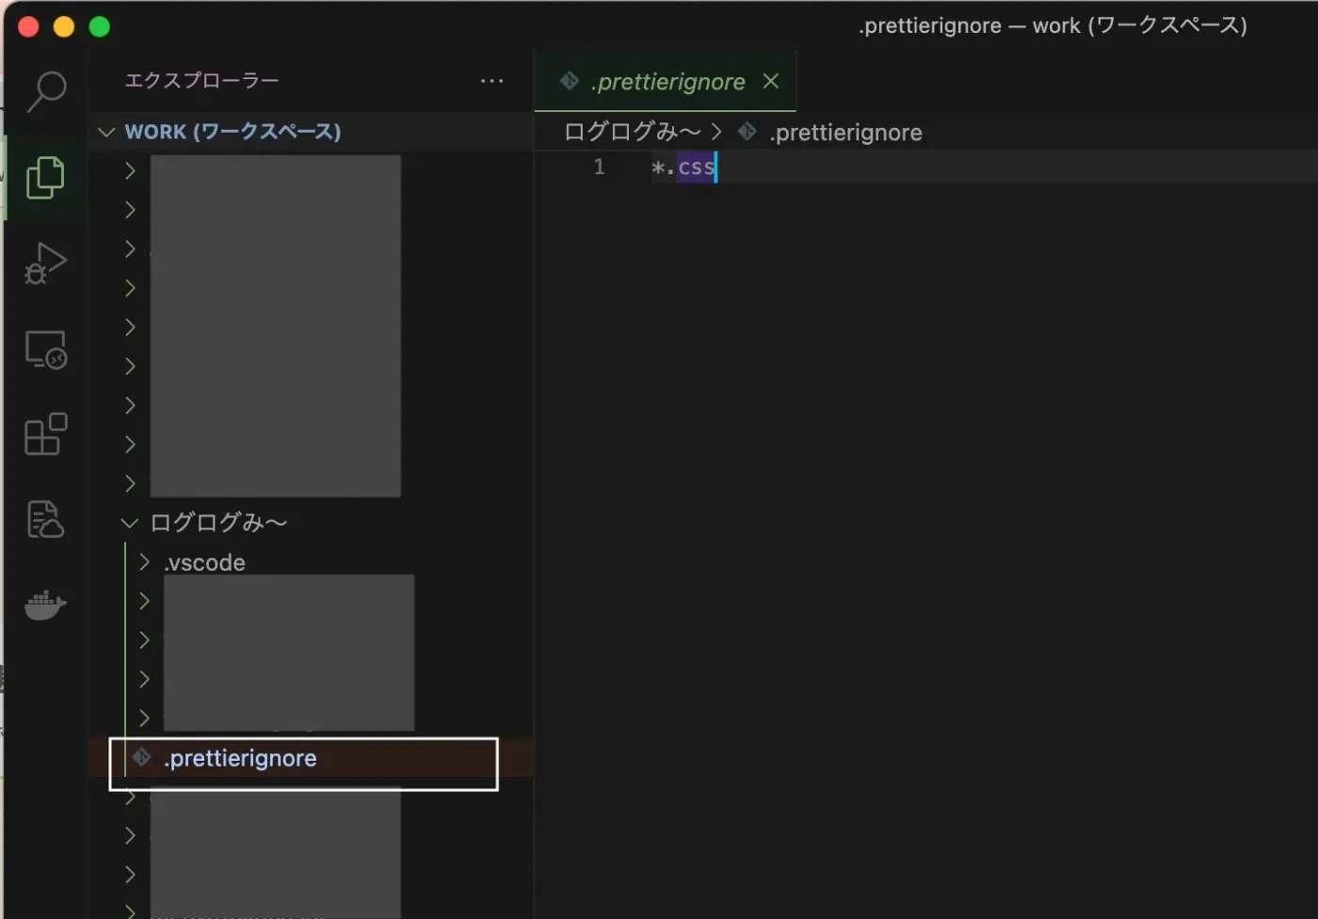1318x919 pixels.
Task: Open the Search view in activity bar
Action: coord(45,91)
